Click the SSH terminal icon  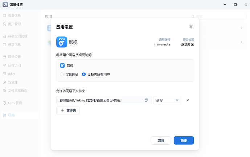coord(4,74)
